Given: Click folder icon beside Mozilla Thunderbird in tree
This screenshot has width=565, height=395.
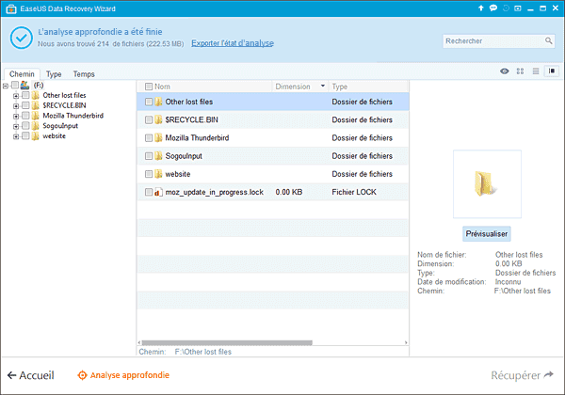Looking at the screenshot, I should click(x=36, y=116).
